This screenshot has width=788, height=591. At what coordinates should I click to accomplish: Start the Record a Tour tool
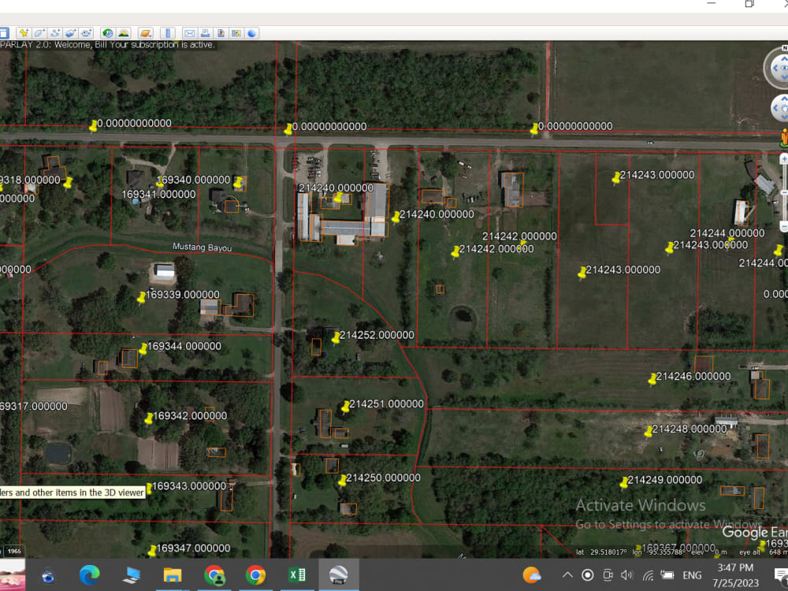(85, 33)
